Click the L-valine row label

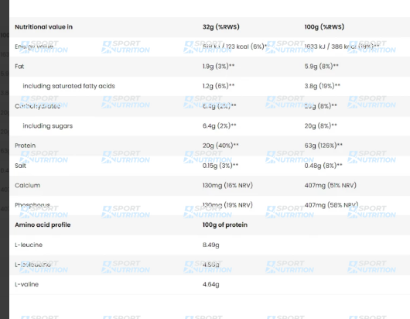pos(26,284)
